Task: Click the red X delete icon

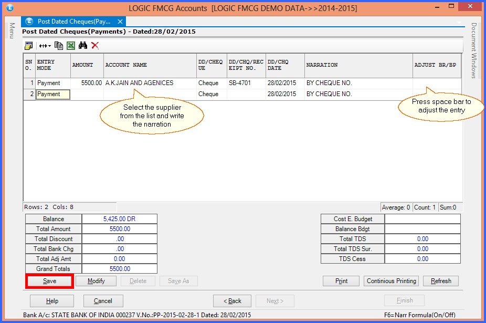Action: pos(95,46)
